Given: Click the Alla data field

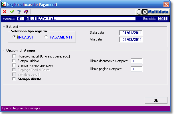Looking at the screenshot, I should tap(131, 40).
